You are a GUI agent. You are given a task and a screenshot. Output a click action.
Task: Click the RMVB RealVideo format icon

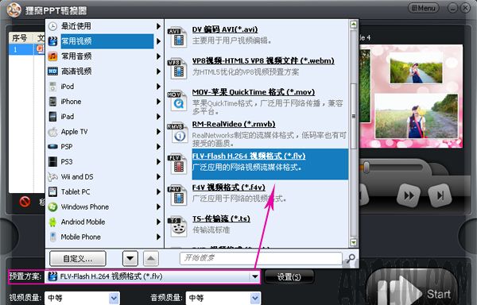[x=177, y=133]
